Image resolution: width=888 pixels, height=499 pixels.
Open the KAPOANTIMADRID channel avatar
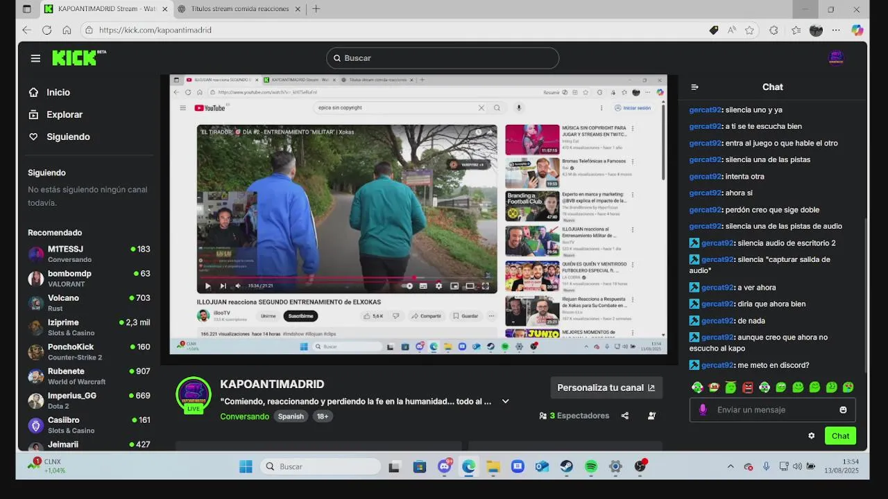coord(194,394)
